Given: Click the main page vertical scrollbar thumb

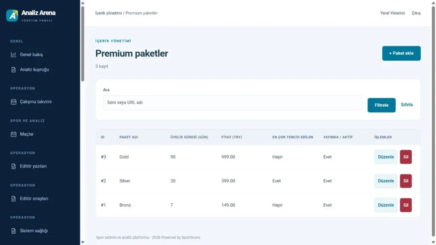Looking at the screenshot, I should pos(433,121).
